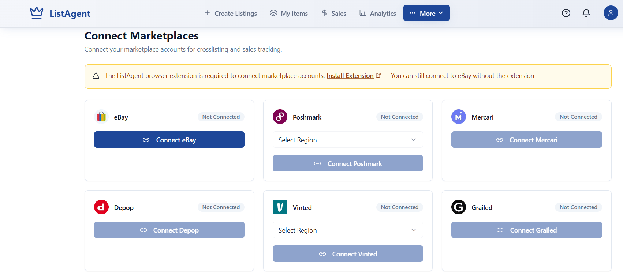Click Mercari Not Connected status badge
The height and width of the screenshot is (279, 623).
click(578, 117)
